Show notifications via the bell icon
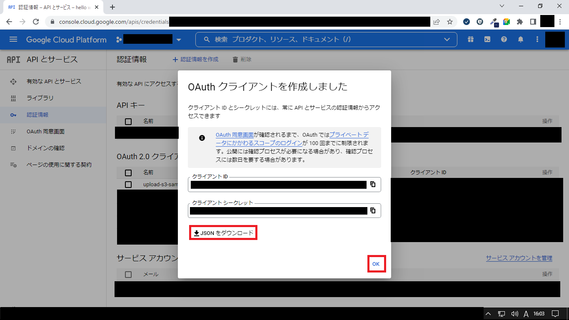The width and height of the screenshot is (569, 320). coord(520,40)
